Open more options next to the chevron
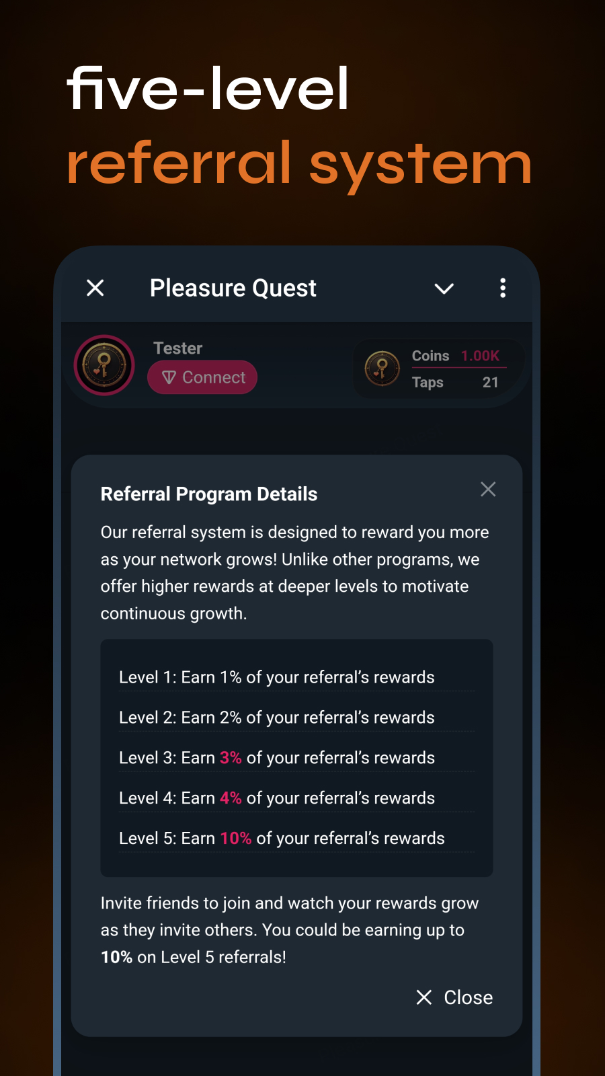The image size is (605, 1076). 503,288
